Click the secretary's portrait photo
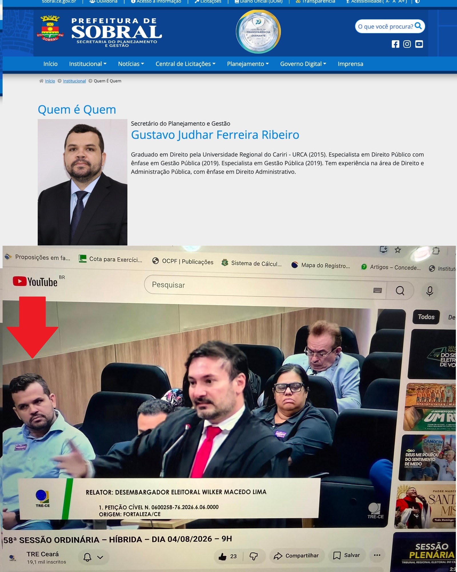The width and height of the screenshot is (457, 572). point(83,182)
